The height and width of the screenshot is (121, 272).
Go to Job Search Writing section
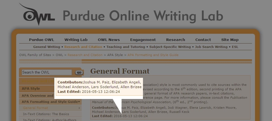tap(211, 47)
